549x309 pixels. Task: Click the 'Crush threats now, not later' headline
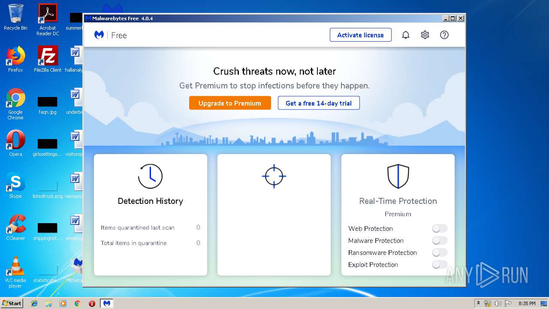pyautogui.click(x=274, y=71)
